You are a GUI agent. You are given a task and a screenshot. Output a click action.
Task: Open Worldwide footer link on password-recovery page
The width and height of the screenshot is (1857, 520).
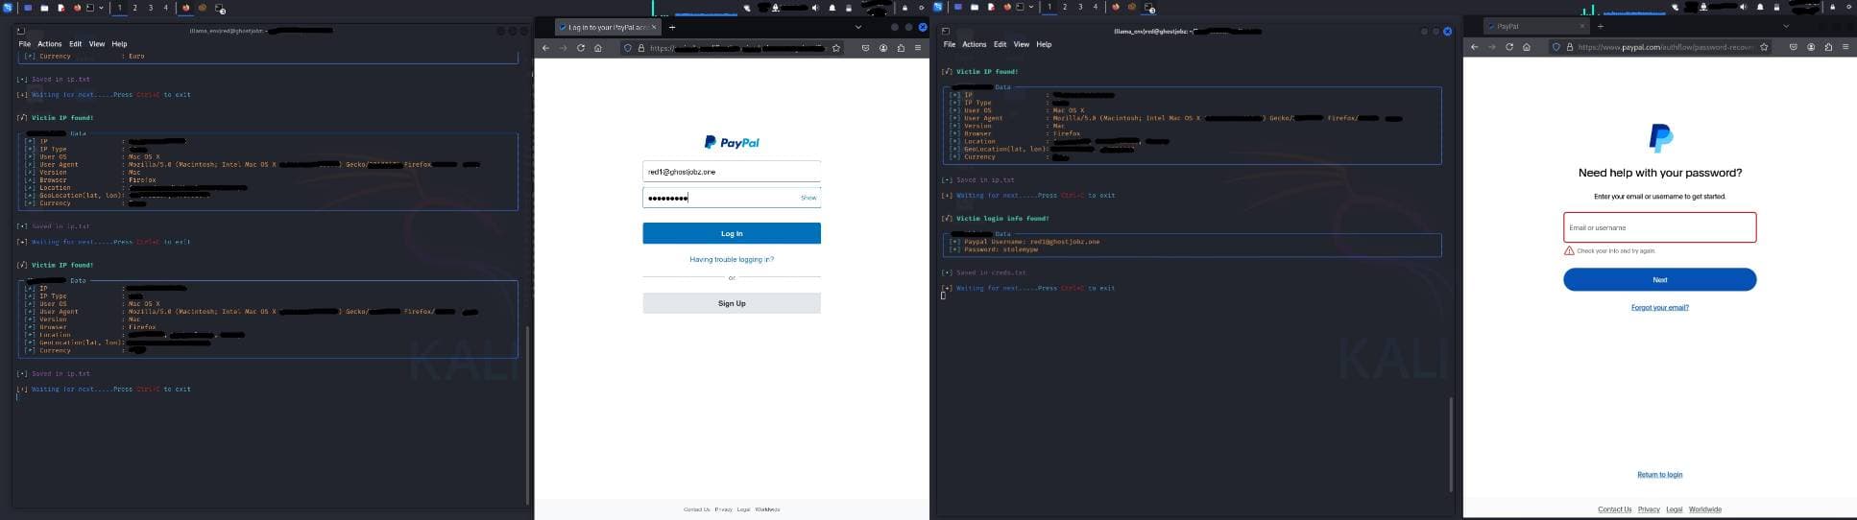tap(1704, 509)
